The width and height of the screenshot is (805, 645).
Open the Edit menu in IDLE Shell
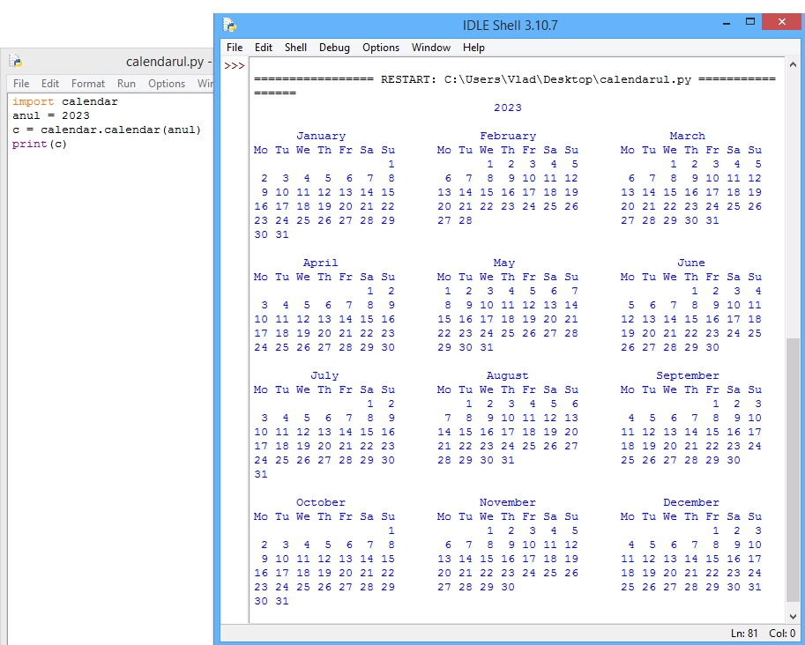pos(264,48)
